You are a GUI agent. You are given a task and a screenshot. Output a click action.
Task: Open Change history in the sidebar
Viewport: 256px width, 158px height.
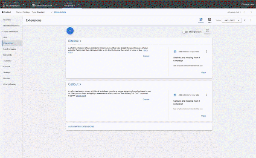[10, 84]
